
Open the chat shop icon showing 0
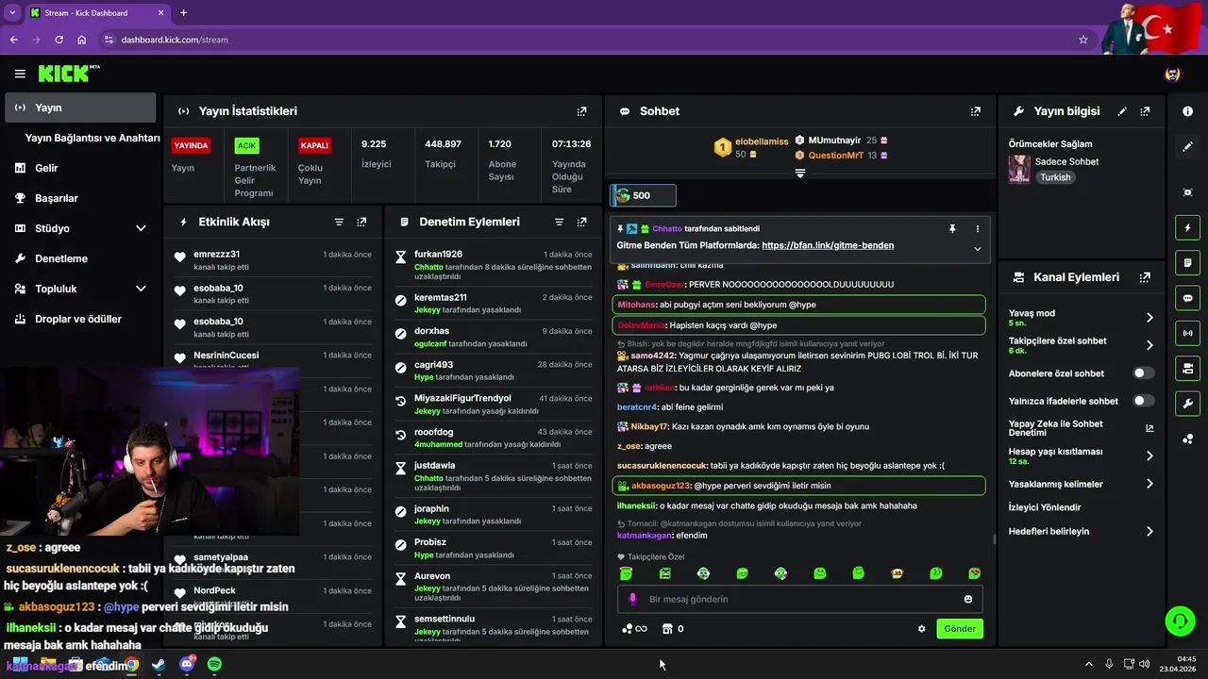point(673,629)
